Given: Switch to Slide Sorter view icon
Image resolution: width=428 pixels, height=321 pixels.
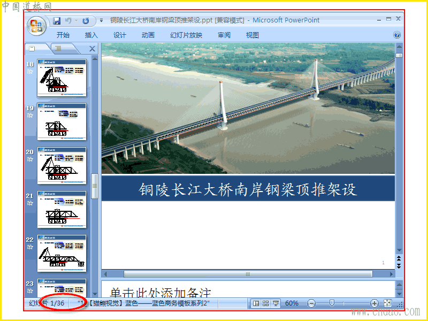Looking at the screenshot, I should pos(265,303).
